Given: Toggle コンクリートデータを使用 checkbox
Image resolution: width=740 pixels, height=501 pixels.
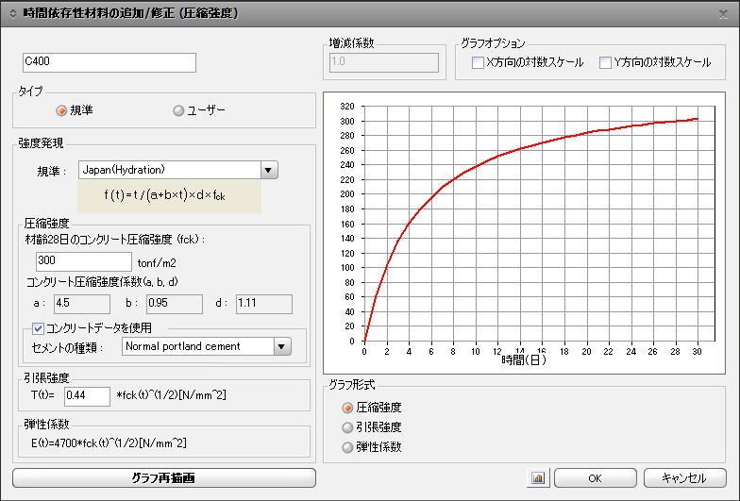Looking at the screenshot, I should pos(39,328).
